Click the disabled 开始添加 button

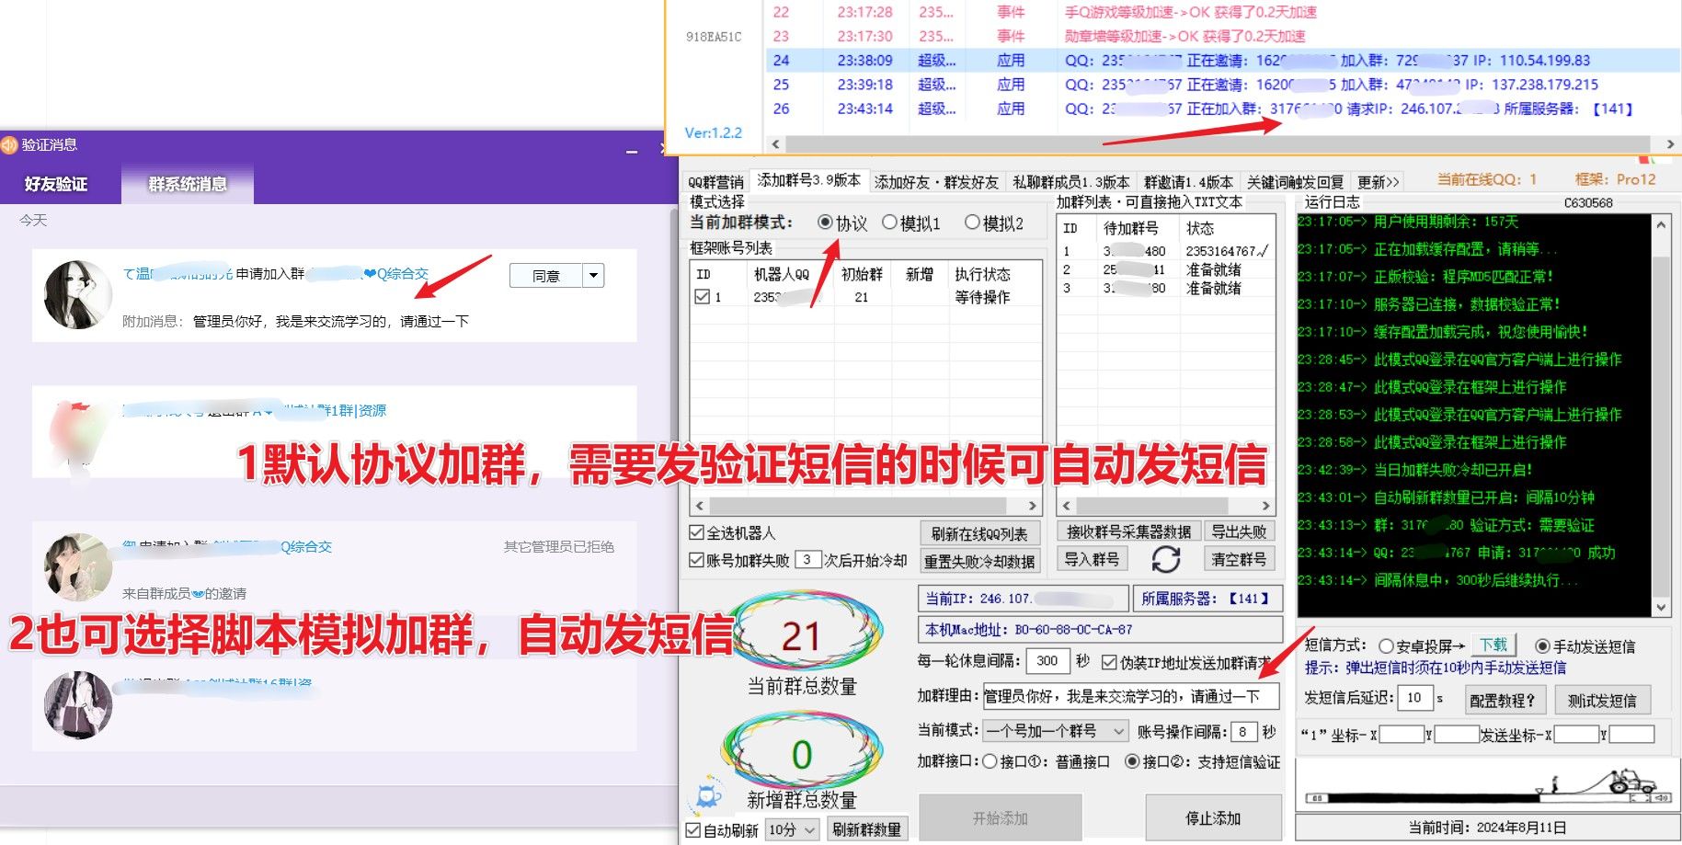tap(1001, 817)
